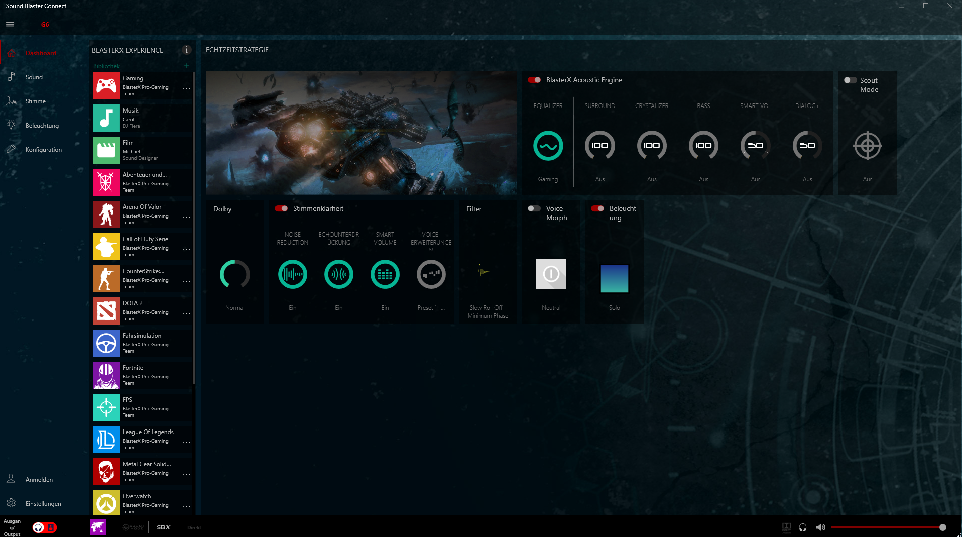Click the Dialog+ dial
Image resolution: width=962 pixels, height=537 pixels.
[807, 146]
